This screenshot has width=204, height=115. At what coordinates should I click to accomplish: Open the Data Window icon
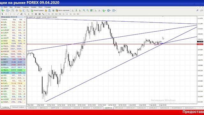(17, 10)
